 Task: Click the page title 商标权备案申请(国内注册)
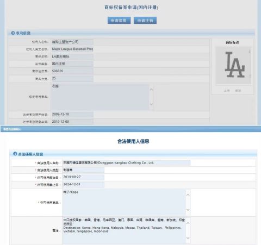pos(132,7)
